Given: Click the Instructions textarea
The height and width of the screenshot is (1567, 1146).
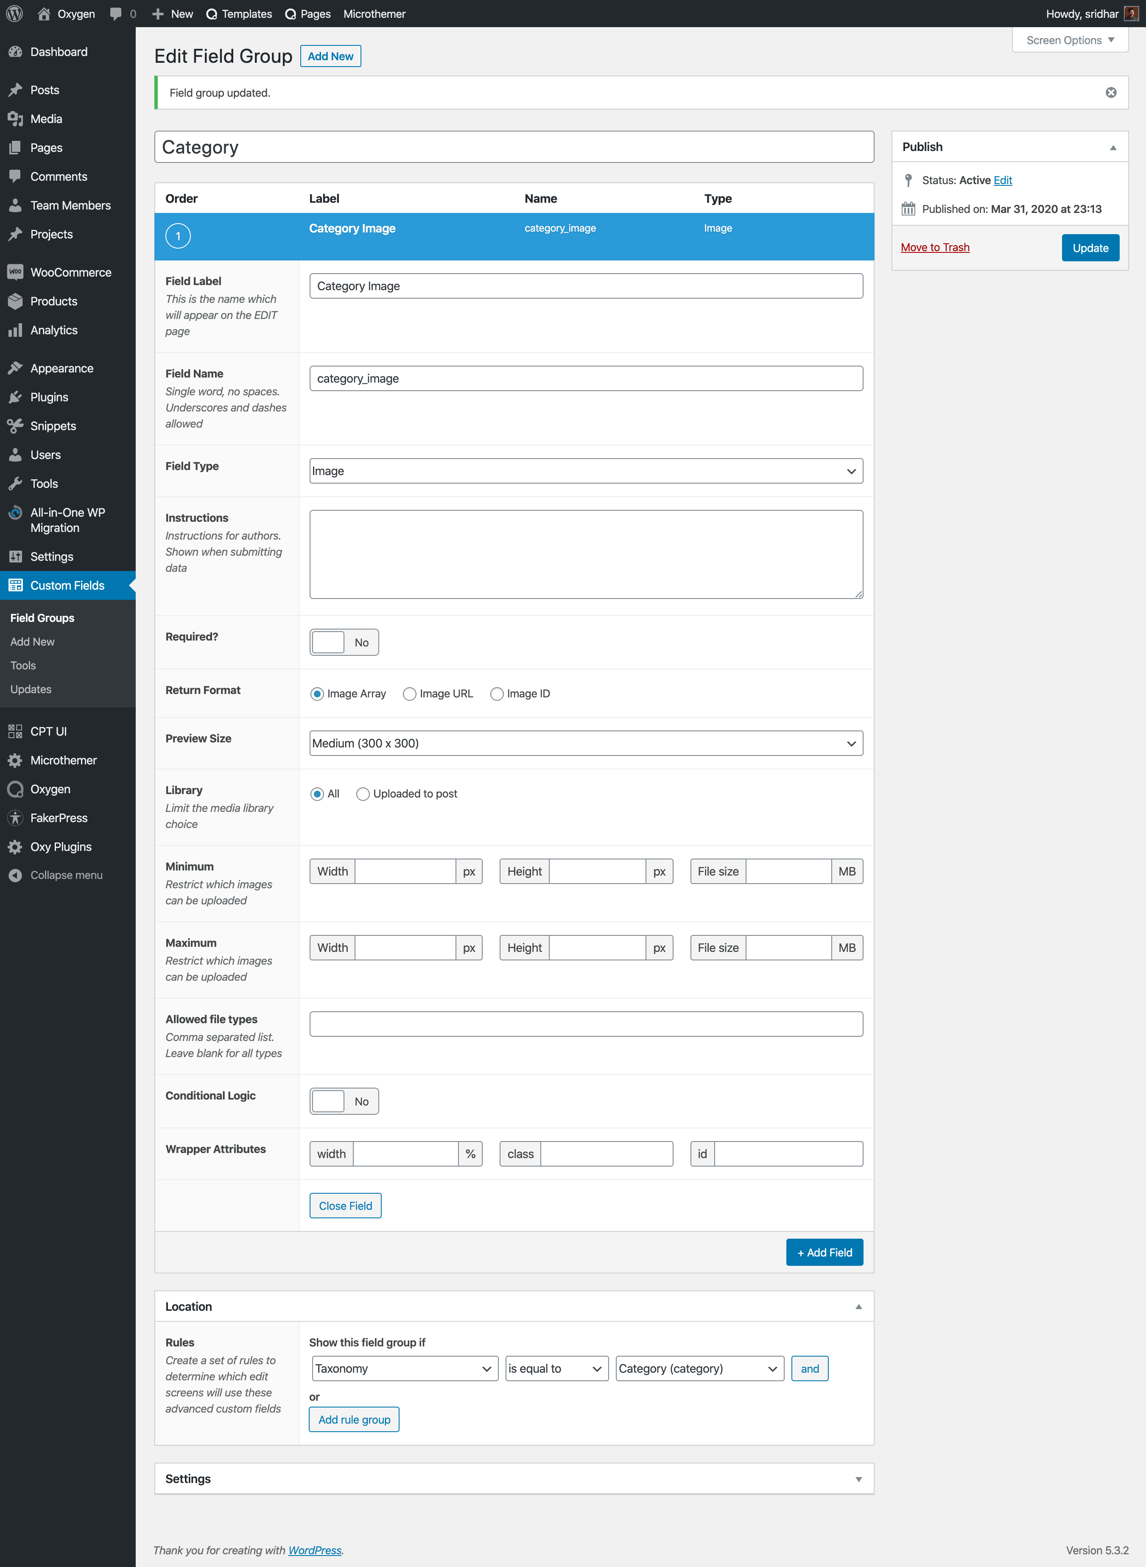Looking at the screenshot, I should point(586,554).
